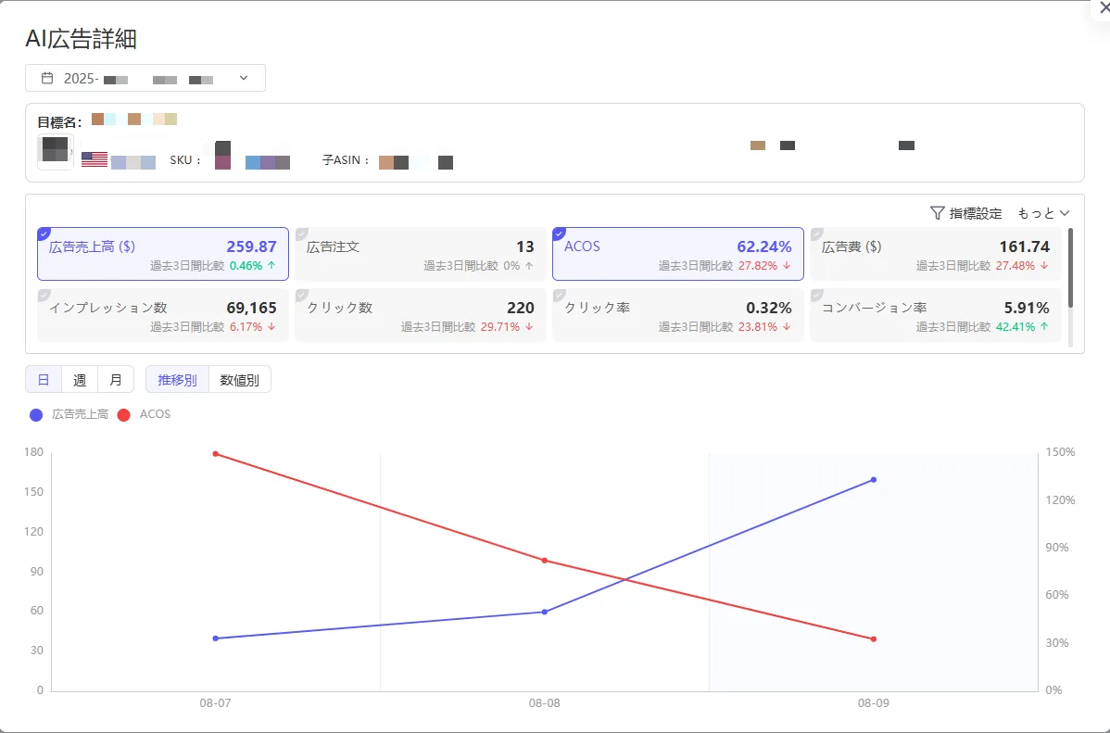Click the 161.74 ad spend value
The image size is (1110, 733).
coord(1025,246)
